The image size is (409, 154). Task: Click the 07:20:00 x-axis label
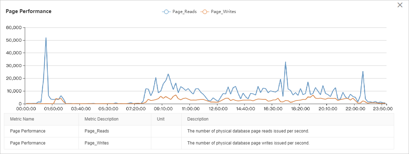coord(135,109)
